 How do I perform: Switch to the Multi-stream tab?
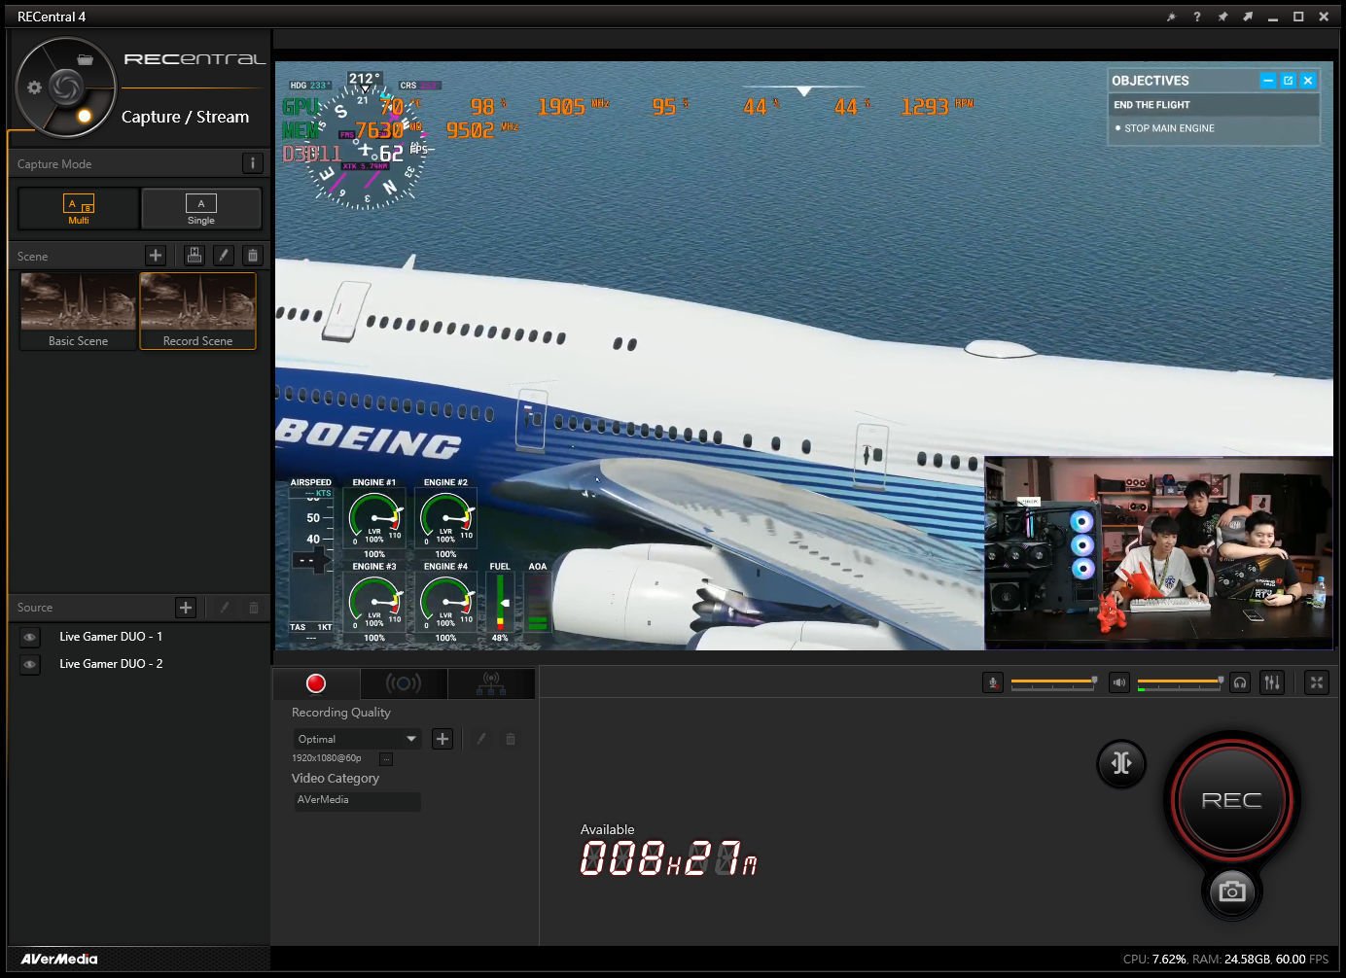[491, 683]
